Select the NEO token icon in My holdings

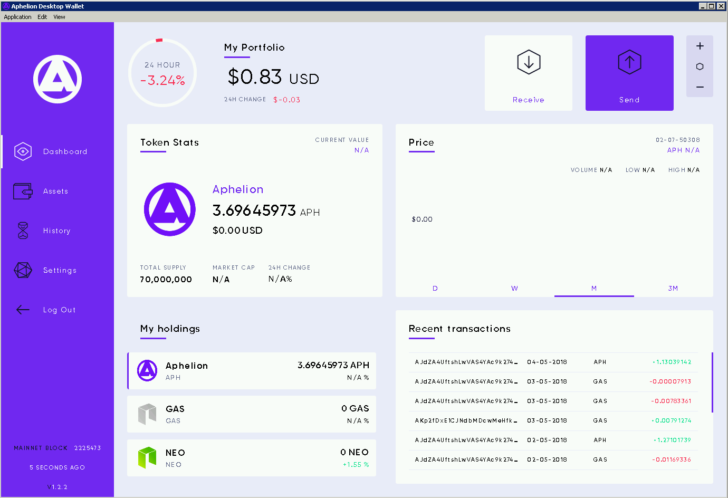point(147,457)
